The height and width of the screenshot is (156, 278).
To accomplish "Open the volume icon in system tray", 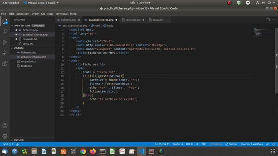I will coord(263,3).
